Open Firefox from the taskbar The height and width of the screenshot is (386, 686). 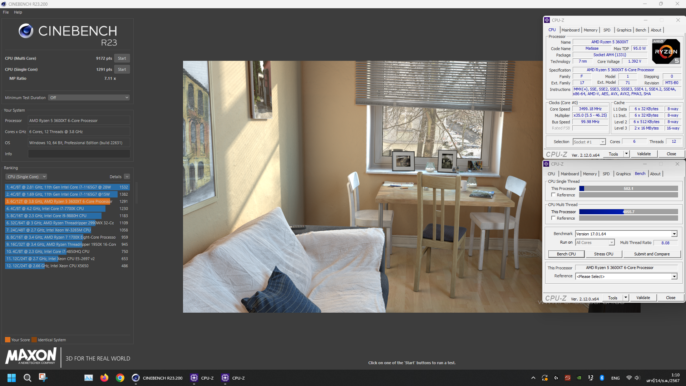[104, 378]
